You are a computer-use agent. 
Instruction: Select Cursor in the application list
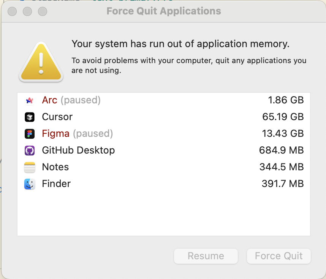(x=57, y=117)
